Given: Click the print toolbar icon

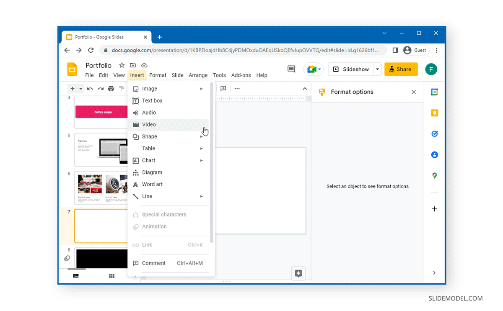Looking at the screenshot, I should pos(111,89).
